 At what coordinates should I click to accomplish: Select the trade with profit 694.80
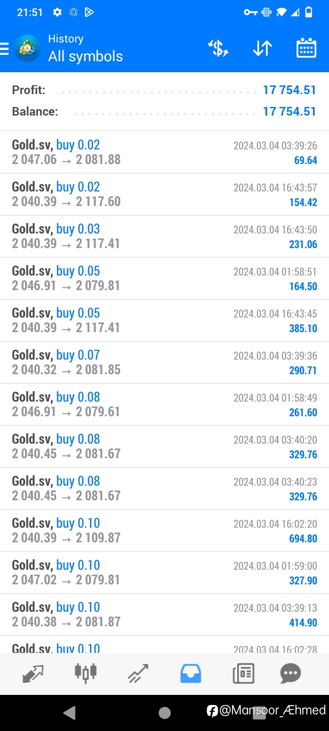click(164, 530)
